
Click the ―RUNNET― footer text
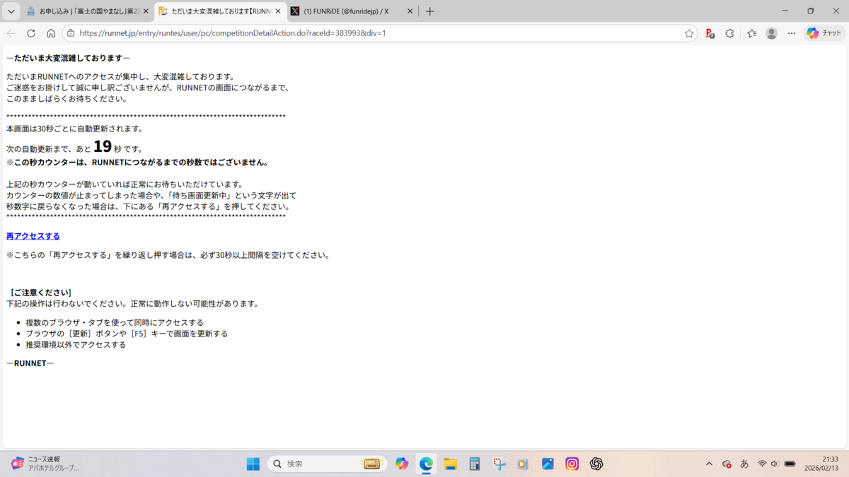click(x=30, y=363)
